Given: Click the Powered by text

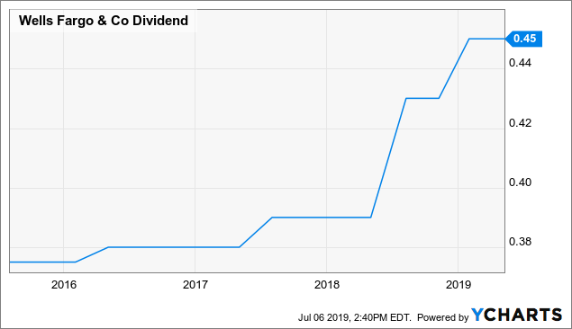Looking at the screenshot, I should point(443,317).
